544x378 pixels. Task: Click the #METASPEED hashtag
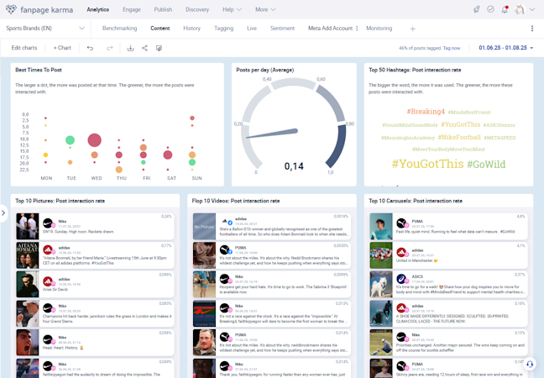tap(500, 138)
